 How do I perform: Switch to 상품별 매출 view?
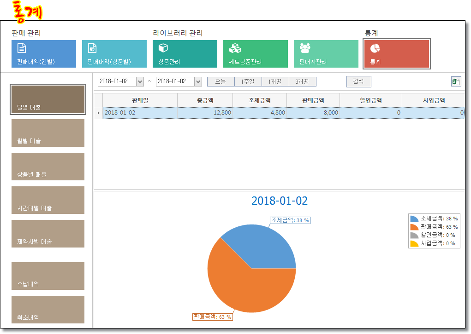point(48,167)
